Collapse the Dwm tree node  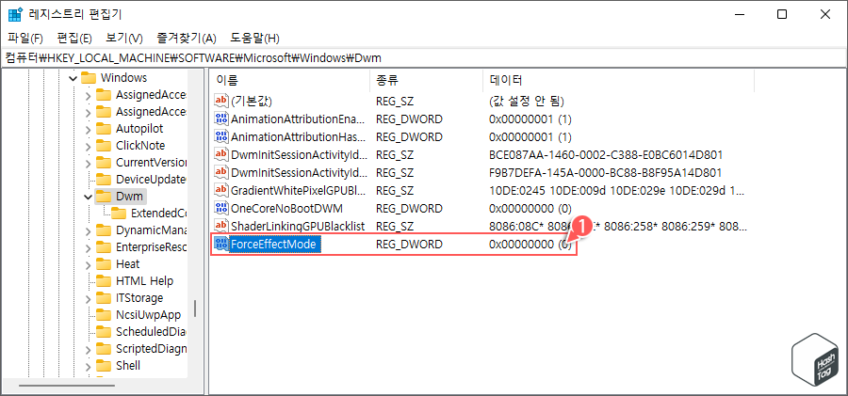[89, 197]
